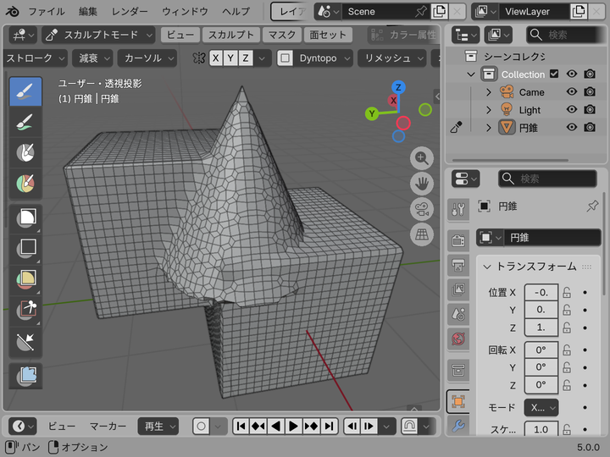Viewport: 610px width, 457px height.
Task: Open the Collection properties tab
Action: (x=458, y=370)
